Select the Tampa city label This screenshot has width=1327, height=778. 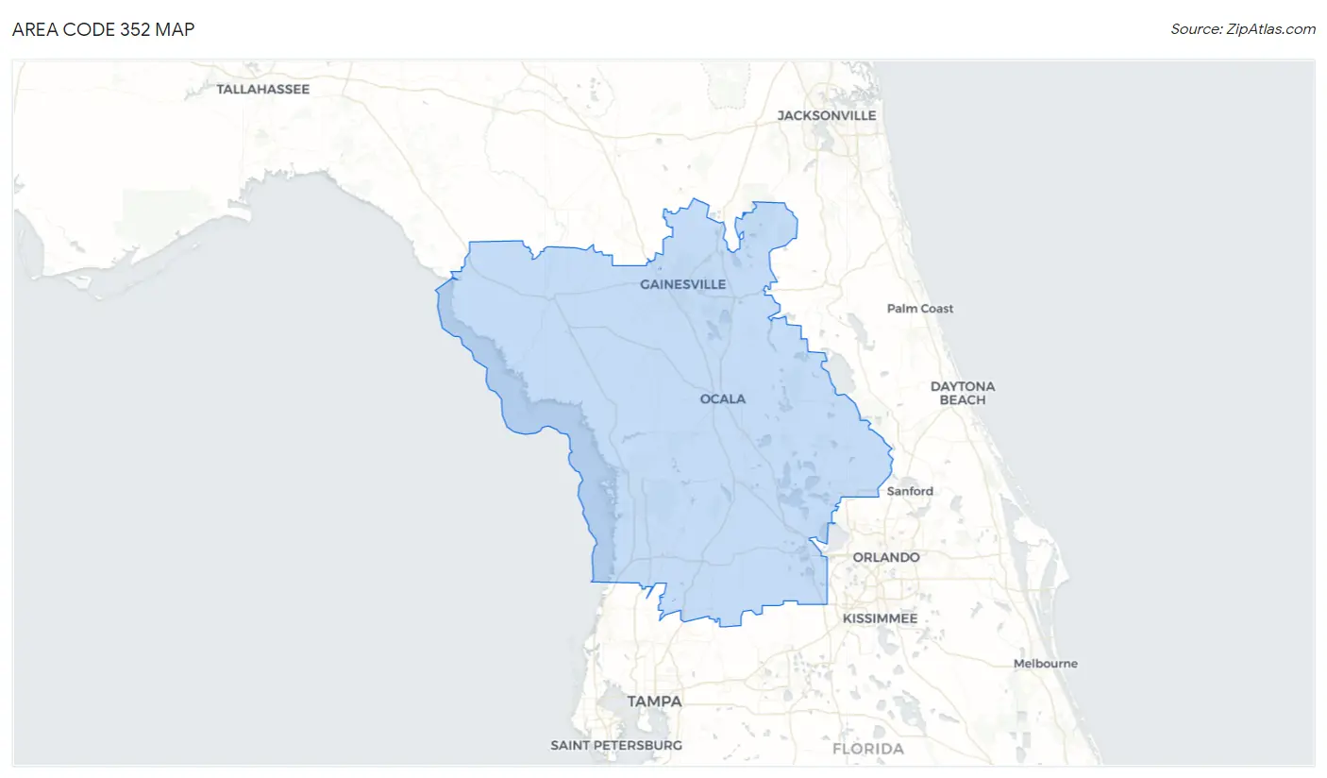654,702
